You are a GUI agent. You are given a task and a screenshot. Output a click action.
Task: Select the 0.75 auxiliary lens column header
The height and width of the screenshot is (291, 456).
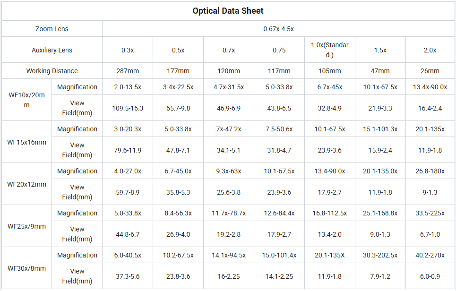[279, 50]
